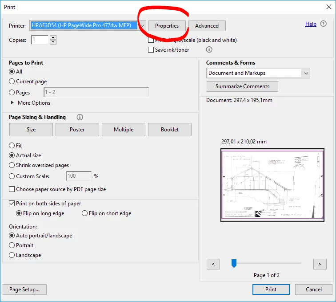Switch to Multiple pages per sheet mode
336x302 pixels.
[x=124, y=130]
